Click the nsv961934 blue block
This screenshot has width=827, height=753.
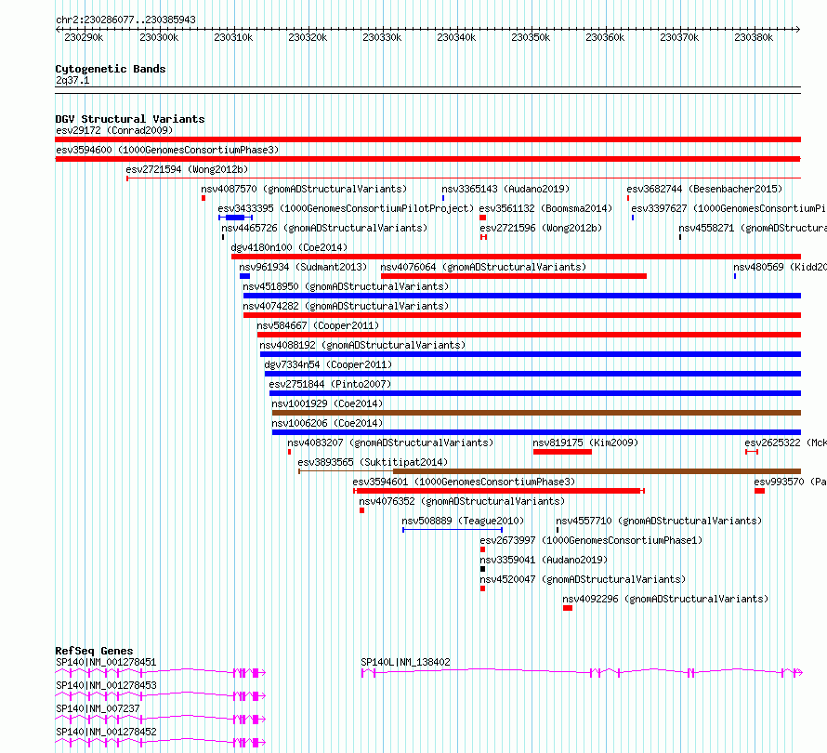coord(244,276)
